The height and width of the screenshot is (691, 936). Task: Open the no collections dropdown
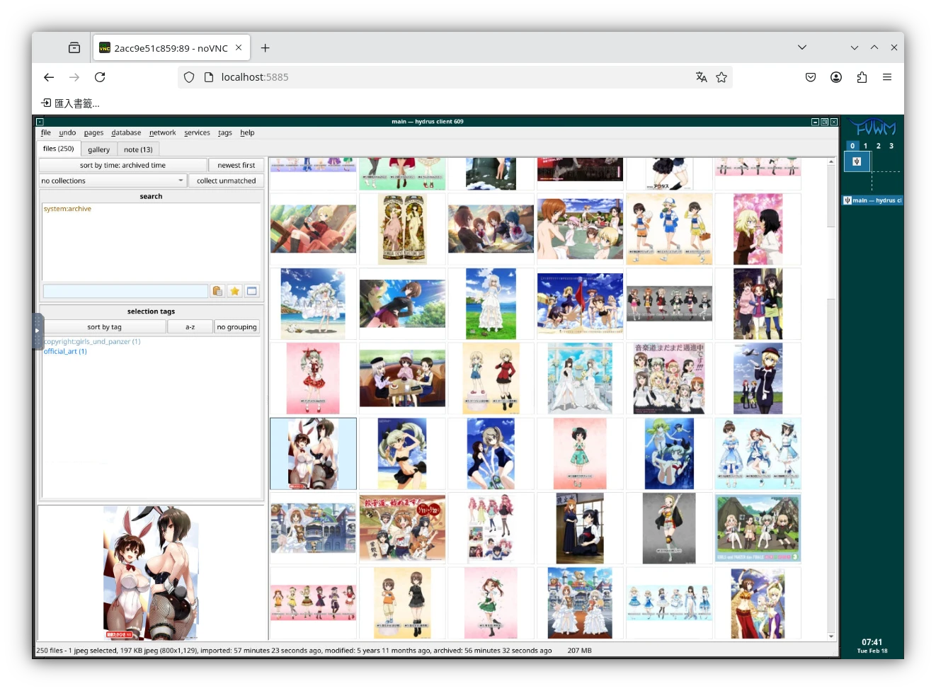pyautogui.click(x=113, y=181)
